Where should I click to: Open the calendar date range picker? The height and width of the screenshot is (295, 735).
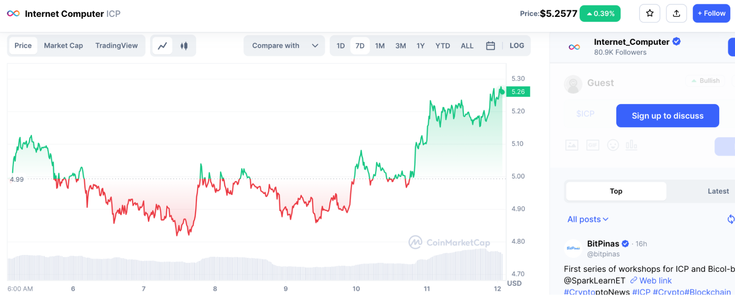[490, 46]
